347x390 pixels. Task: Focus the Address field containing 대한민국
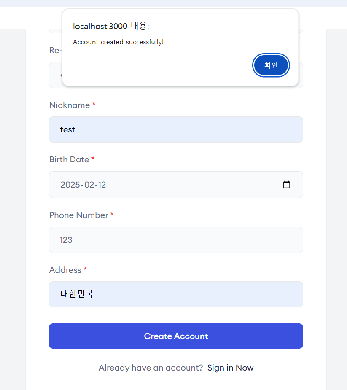[x=176, y=294]
